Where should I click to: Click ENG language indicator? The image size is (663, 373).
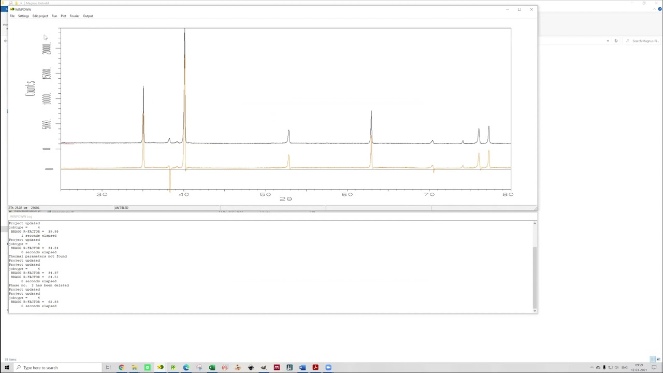(625, 367)
